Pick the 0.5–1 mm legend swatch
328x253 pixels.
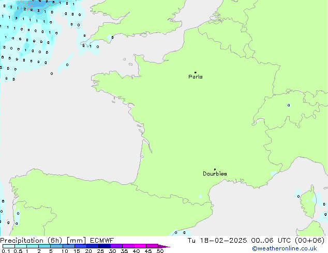tap(21, 246)
